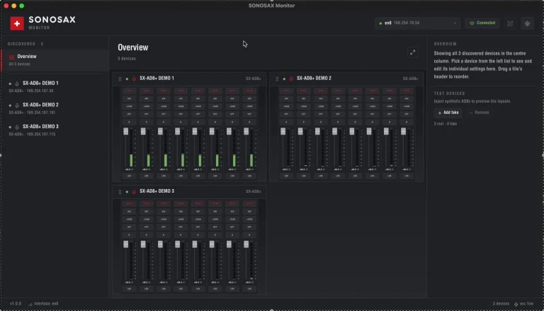Open the en8 network interface dropdown
The height and width of the screenshot is (311, 544).
pyautogui.click(x=418, y=23)
